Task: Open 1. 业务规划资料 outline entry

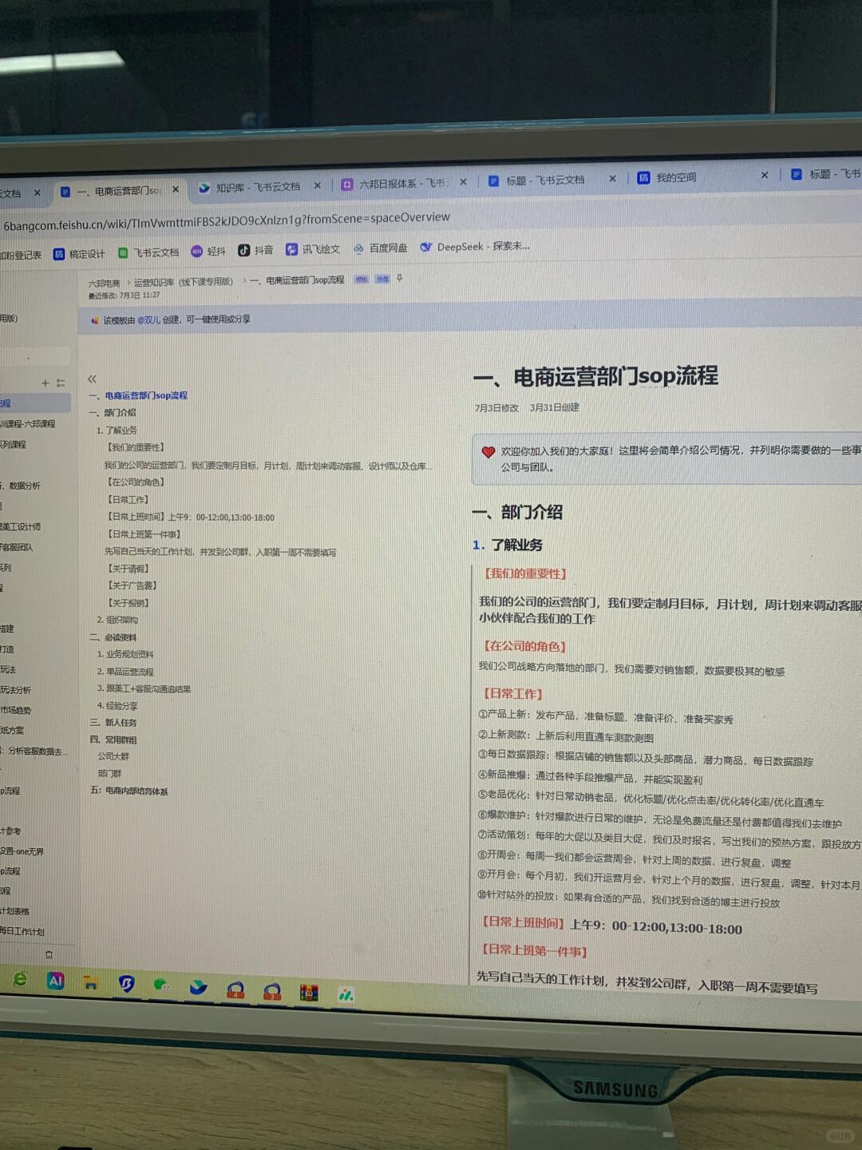Action: click(x=125, y=654)
